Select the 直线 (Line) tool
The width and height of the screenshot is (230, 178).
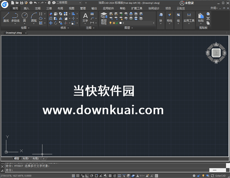(x=6, y=17)
